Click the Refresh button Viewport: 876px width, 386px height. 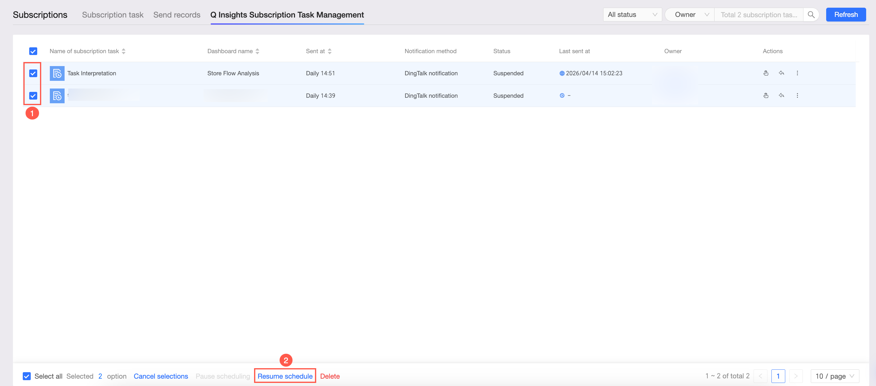[x=846, y=15]
